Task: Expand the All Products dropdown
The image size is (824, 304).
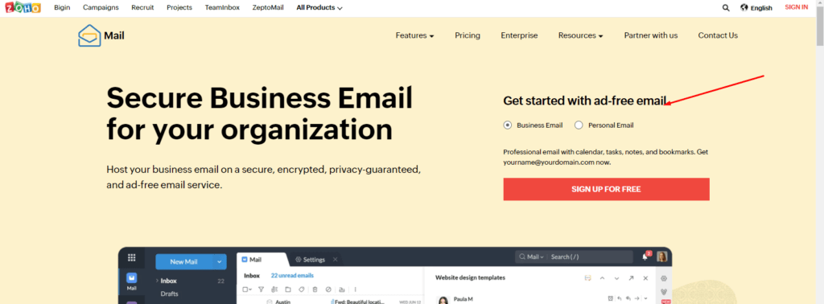Action: pyautogui.click(x=319, y=8)
